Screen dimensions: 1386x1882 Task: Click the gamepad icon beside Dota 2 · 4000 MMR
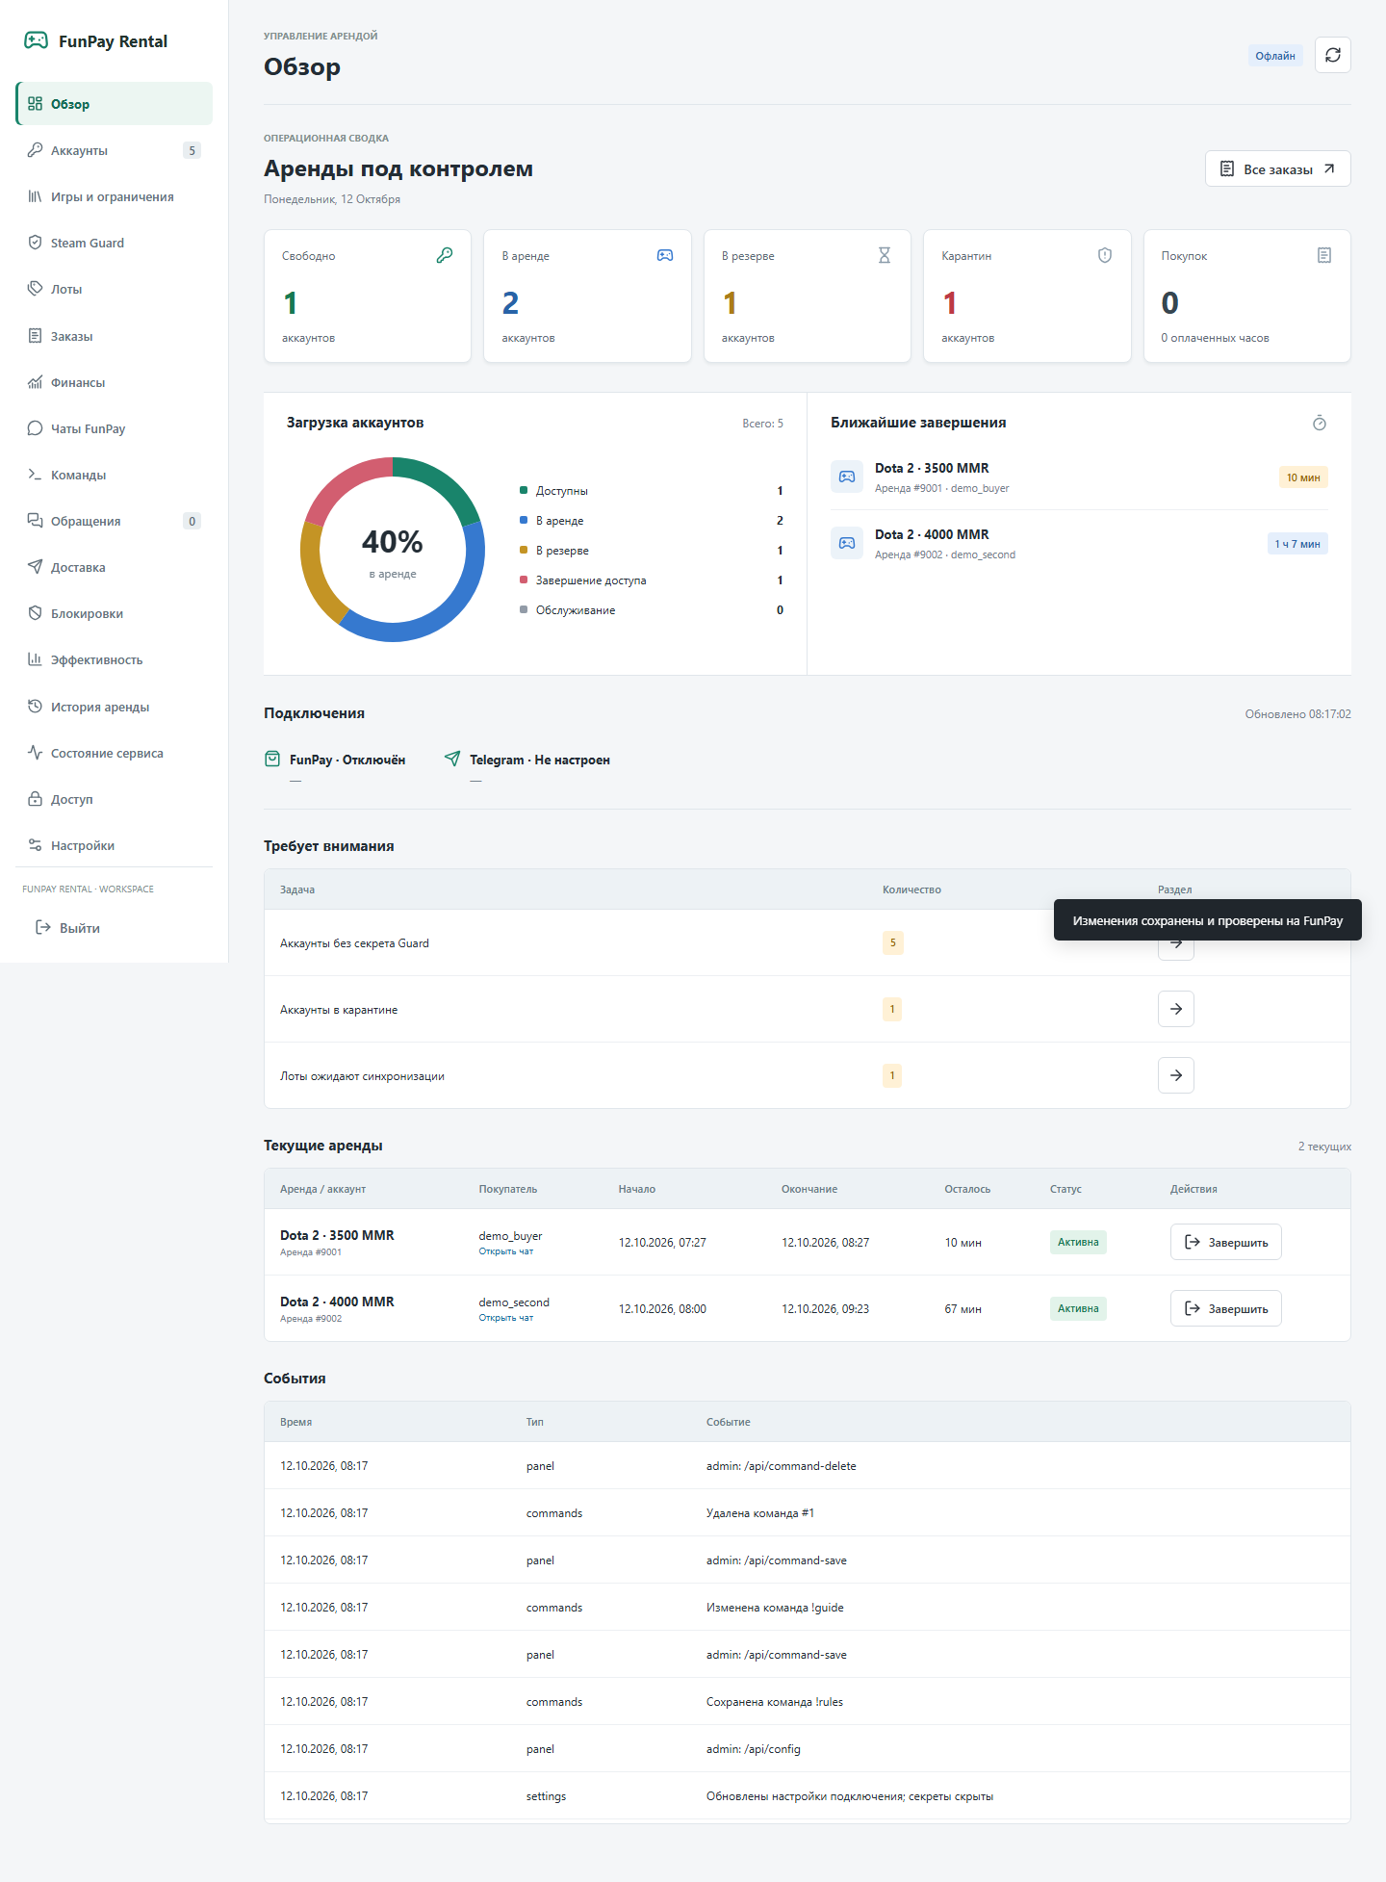click(847, 543)
